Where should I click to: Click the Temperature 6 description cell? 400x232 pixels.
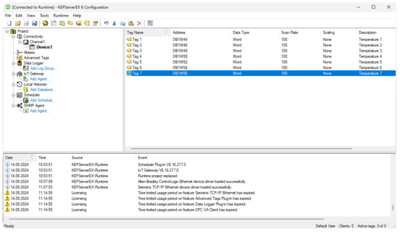click(370, 67)
